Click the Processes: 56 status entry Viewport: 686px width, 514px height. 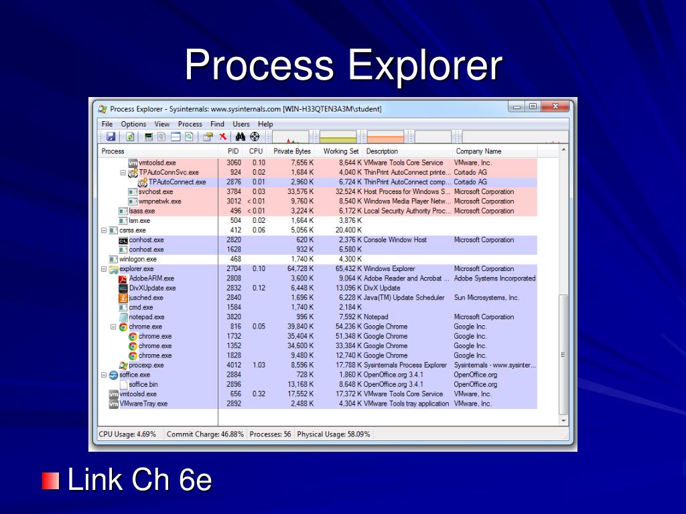270,434
